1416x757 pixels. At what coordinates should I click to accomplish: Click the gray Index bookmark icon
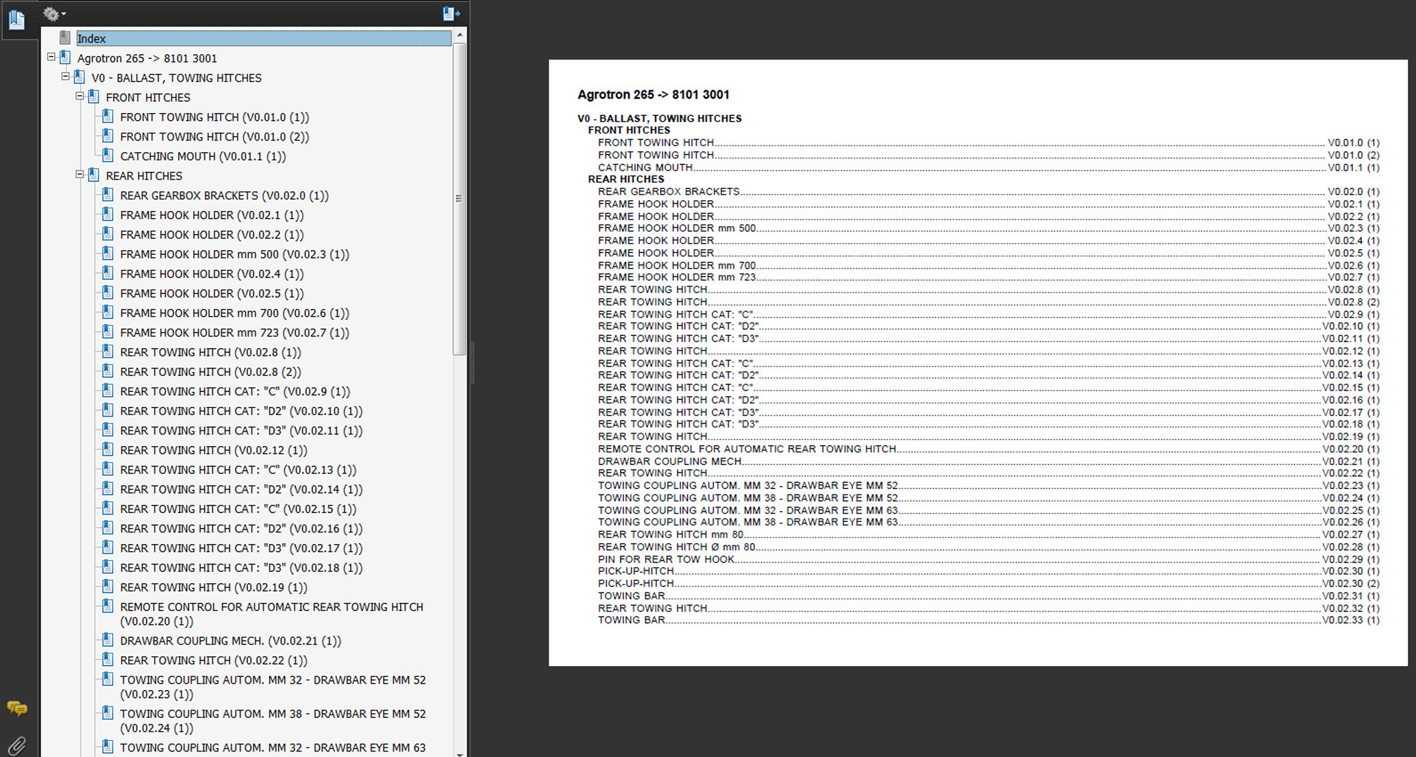pyautogui.click(x=65, y=38)
